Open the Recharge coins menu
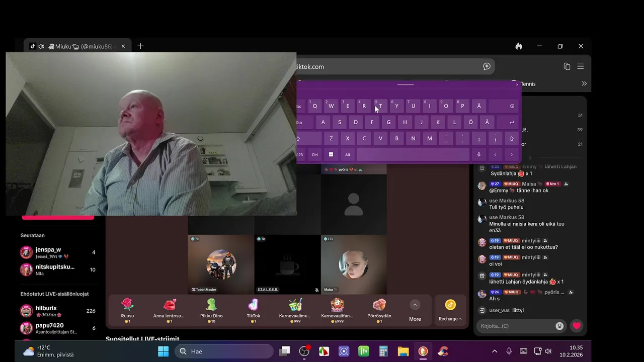Image resolution: width=644 pixels, height=362 pixels. tap(450, 310)
